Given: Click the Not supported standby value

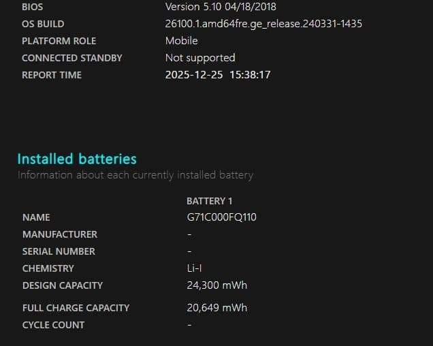Looking at the screenshot, I should point(200,58).
